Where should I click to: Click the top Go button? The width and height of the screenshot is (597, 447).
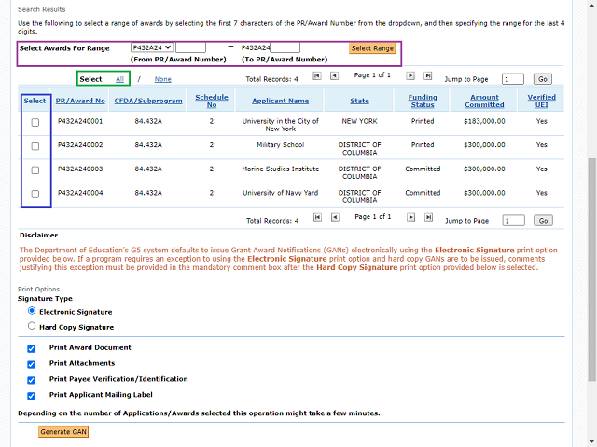(x=543, y=79)
